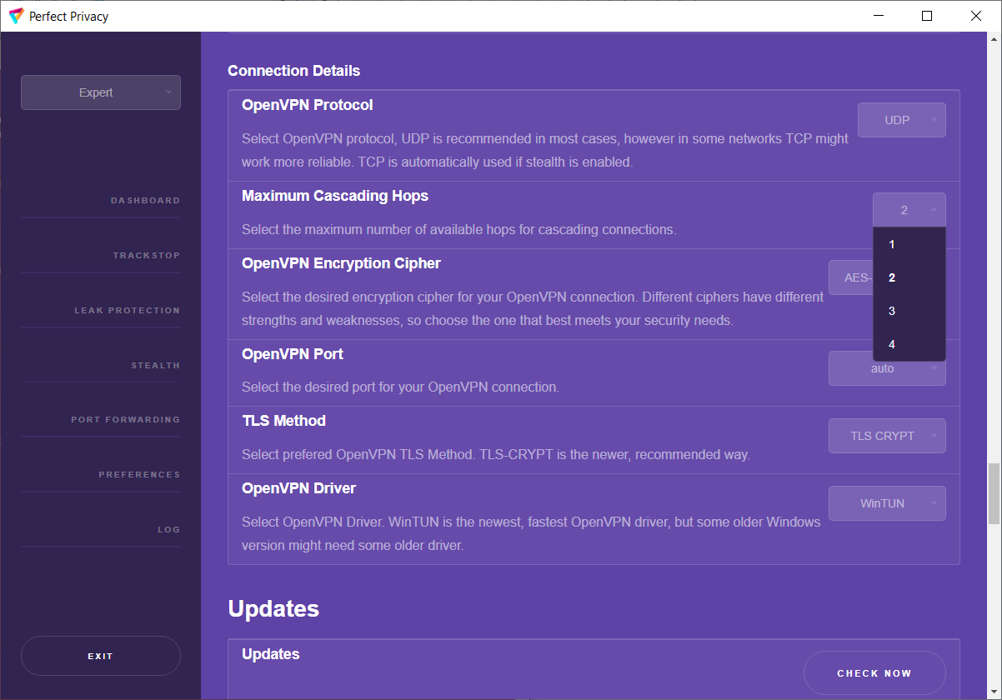Click the vertical scrollbar thumb
The height and width of the screenshot is (700, 1002).
coord(994,493)
